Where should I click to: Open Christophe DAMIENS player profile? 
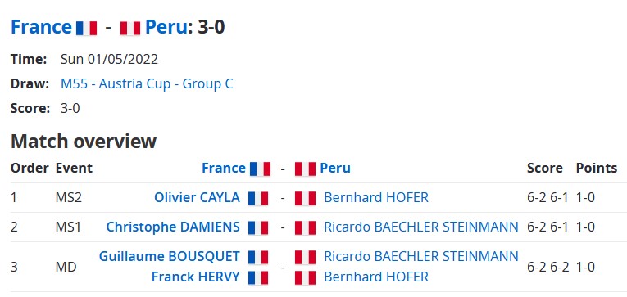coord(173,227)
